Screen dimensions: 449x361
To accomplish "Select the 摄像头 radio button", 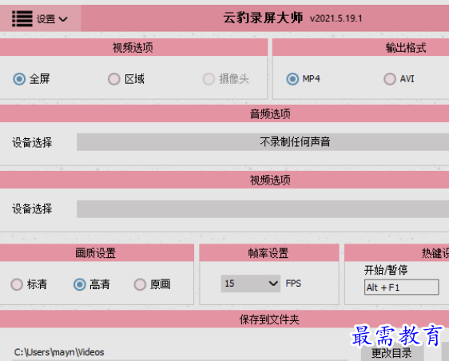I will click(x=209, y=79).
